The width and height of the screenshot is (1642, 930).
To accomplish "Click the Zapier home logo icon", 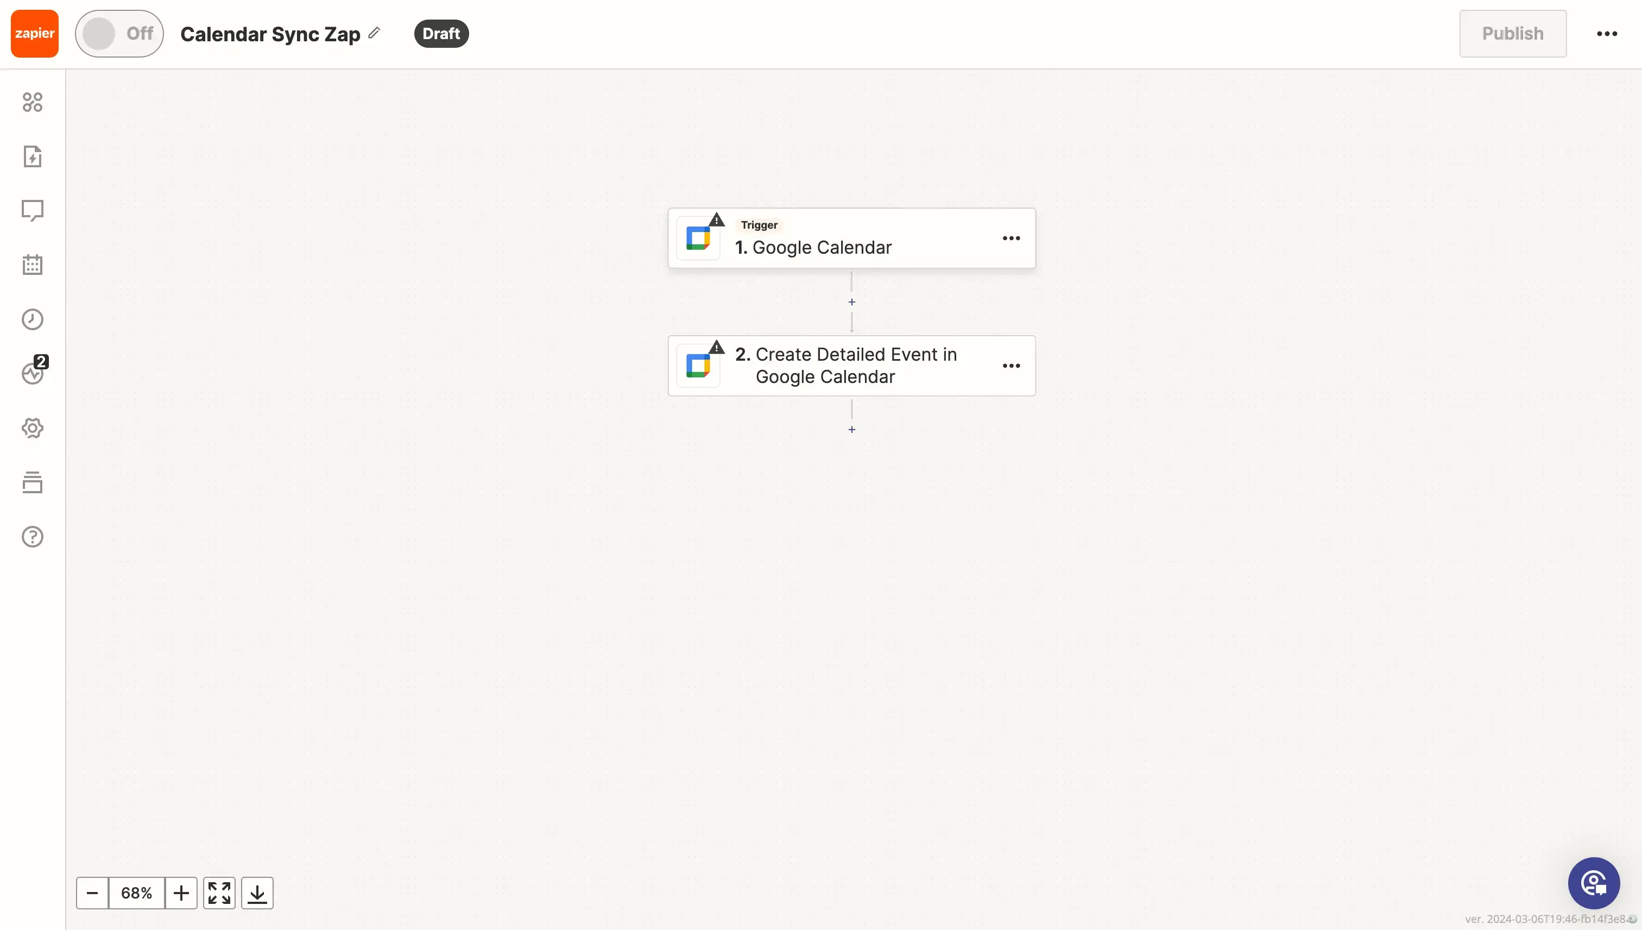I will point(34,34).
